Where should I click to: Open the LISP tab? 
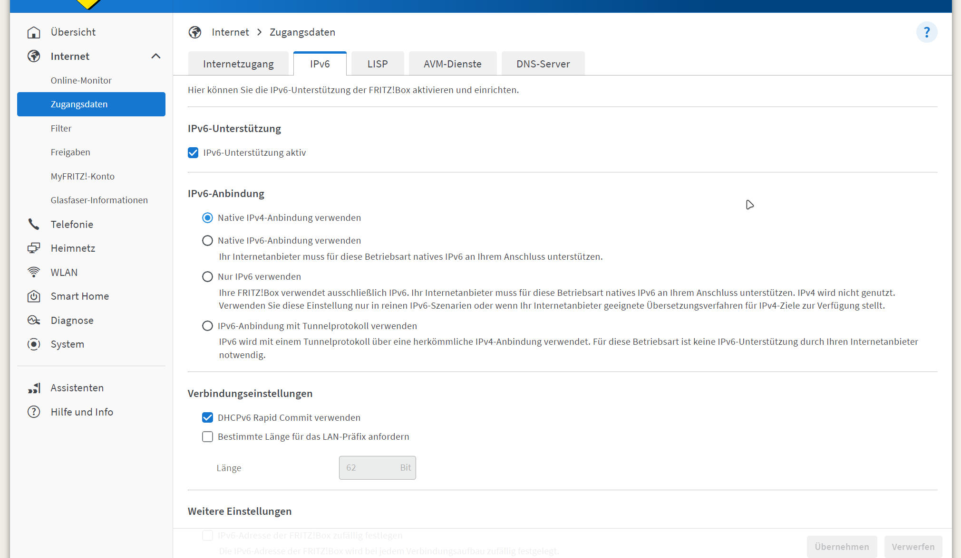click(378, 64)
